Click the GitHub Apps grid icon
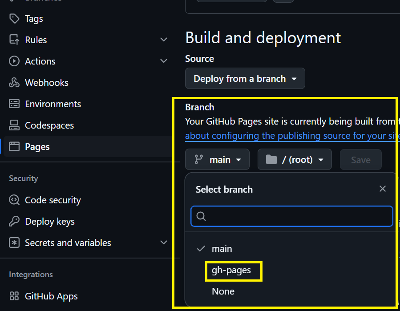 pos(14,296)
